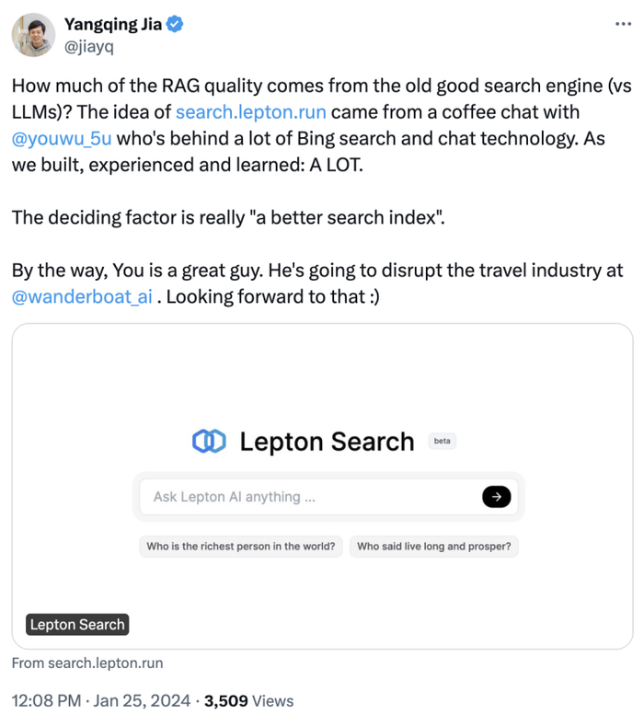
Task: Open the 12:08 PM Jan 25, 2024 timestamp
Action: pos(98,700)
